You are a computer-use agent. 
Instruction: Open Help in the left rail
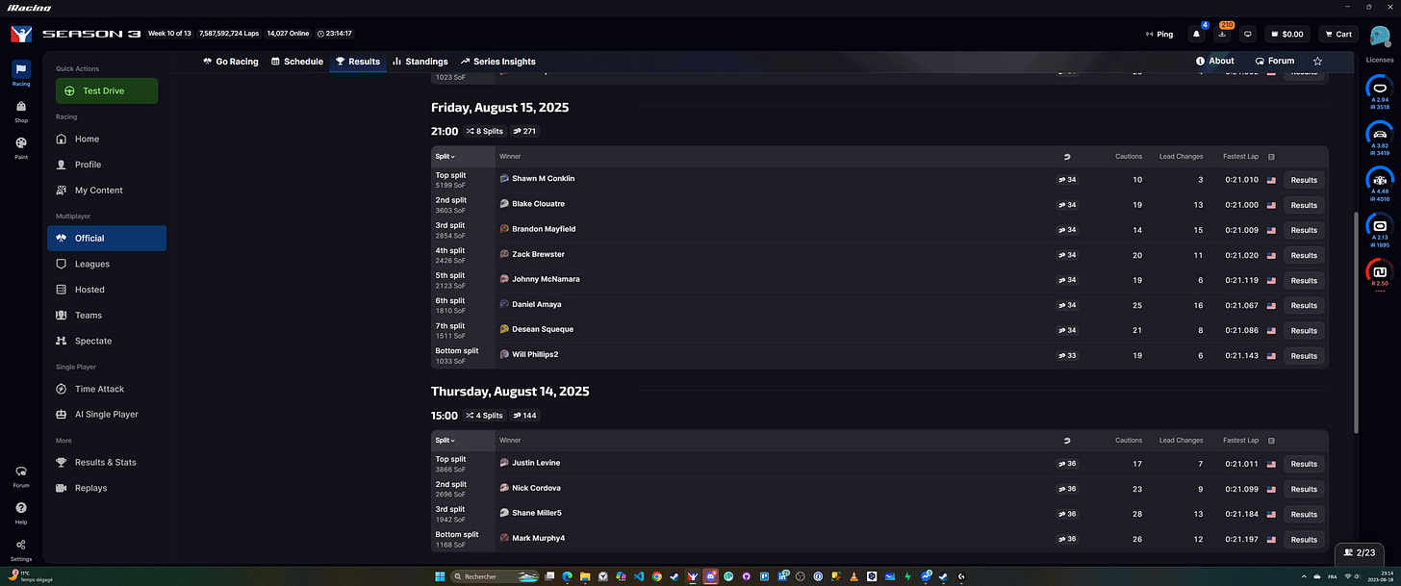point(21,513)
